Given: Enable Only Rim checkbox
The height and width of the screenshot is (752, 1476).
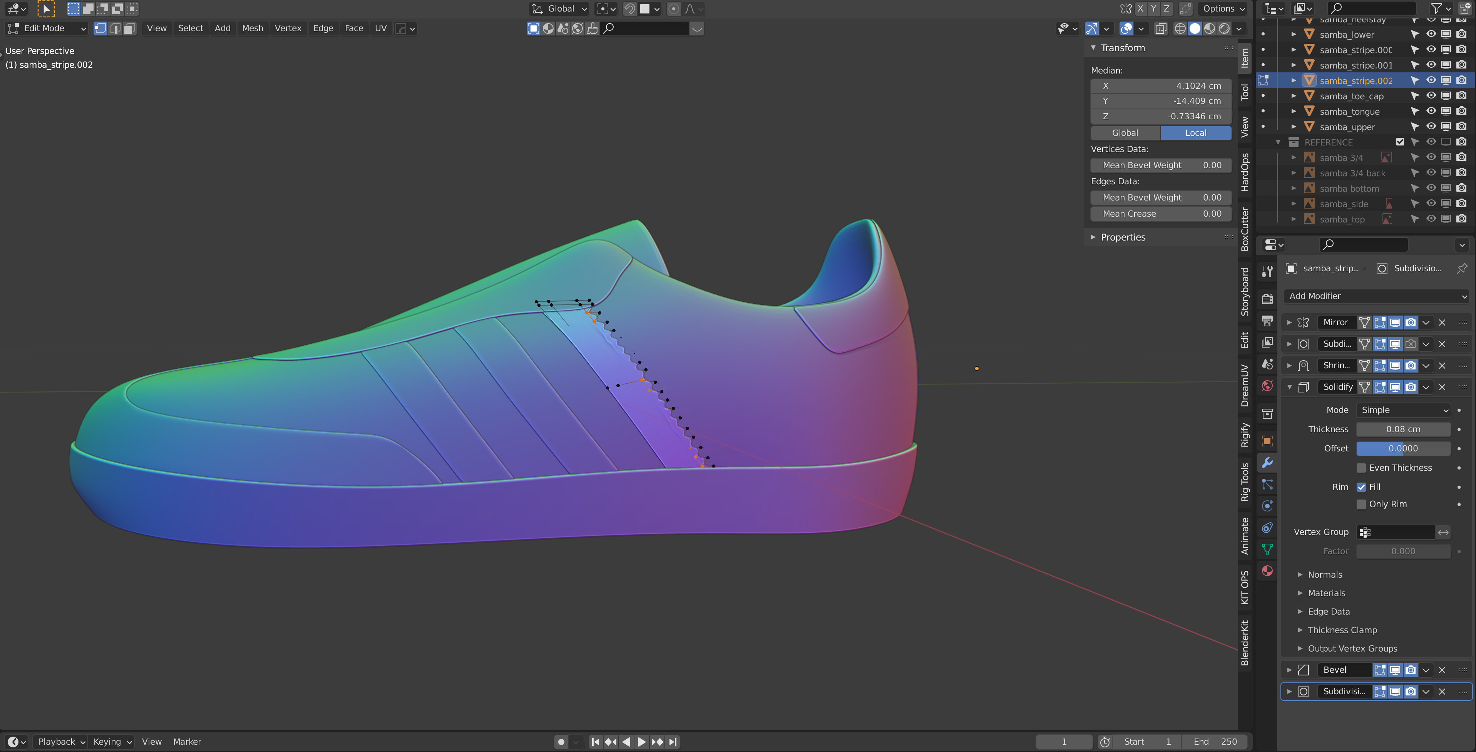Looking at the screenshot, I should pyautogui.click(x=1361, y=505).
